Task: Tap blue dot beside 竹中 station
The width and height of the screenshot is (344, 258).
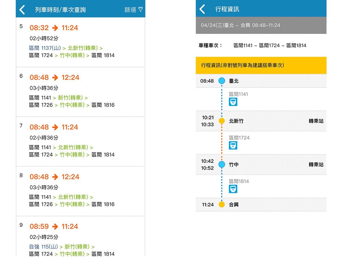Action: pos(222,165)
